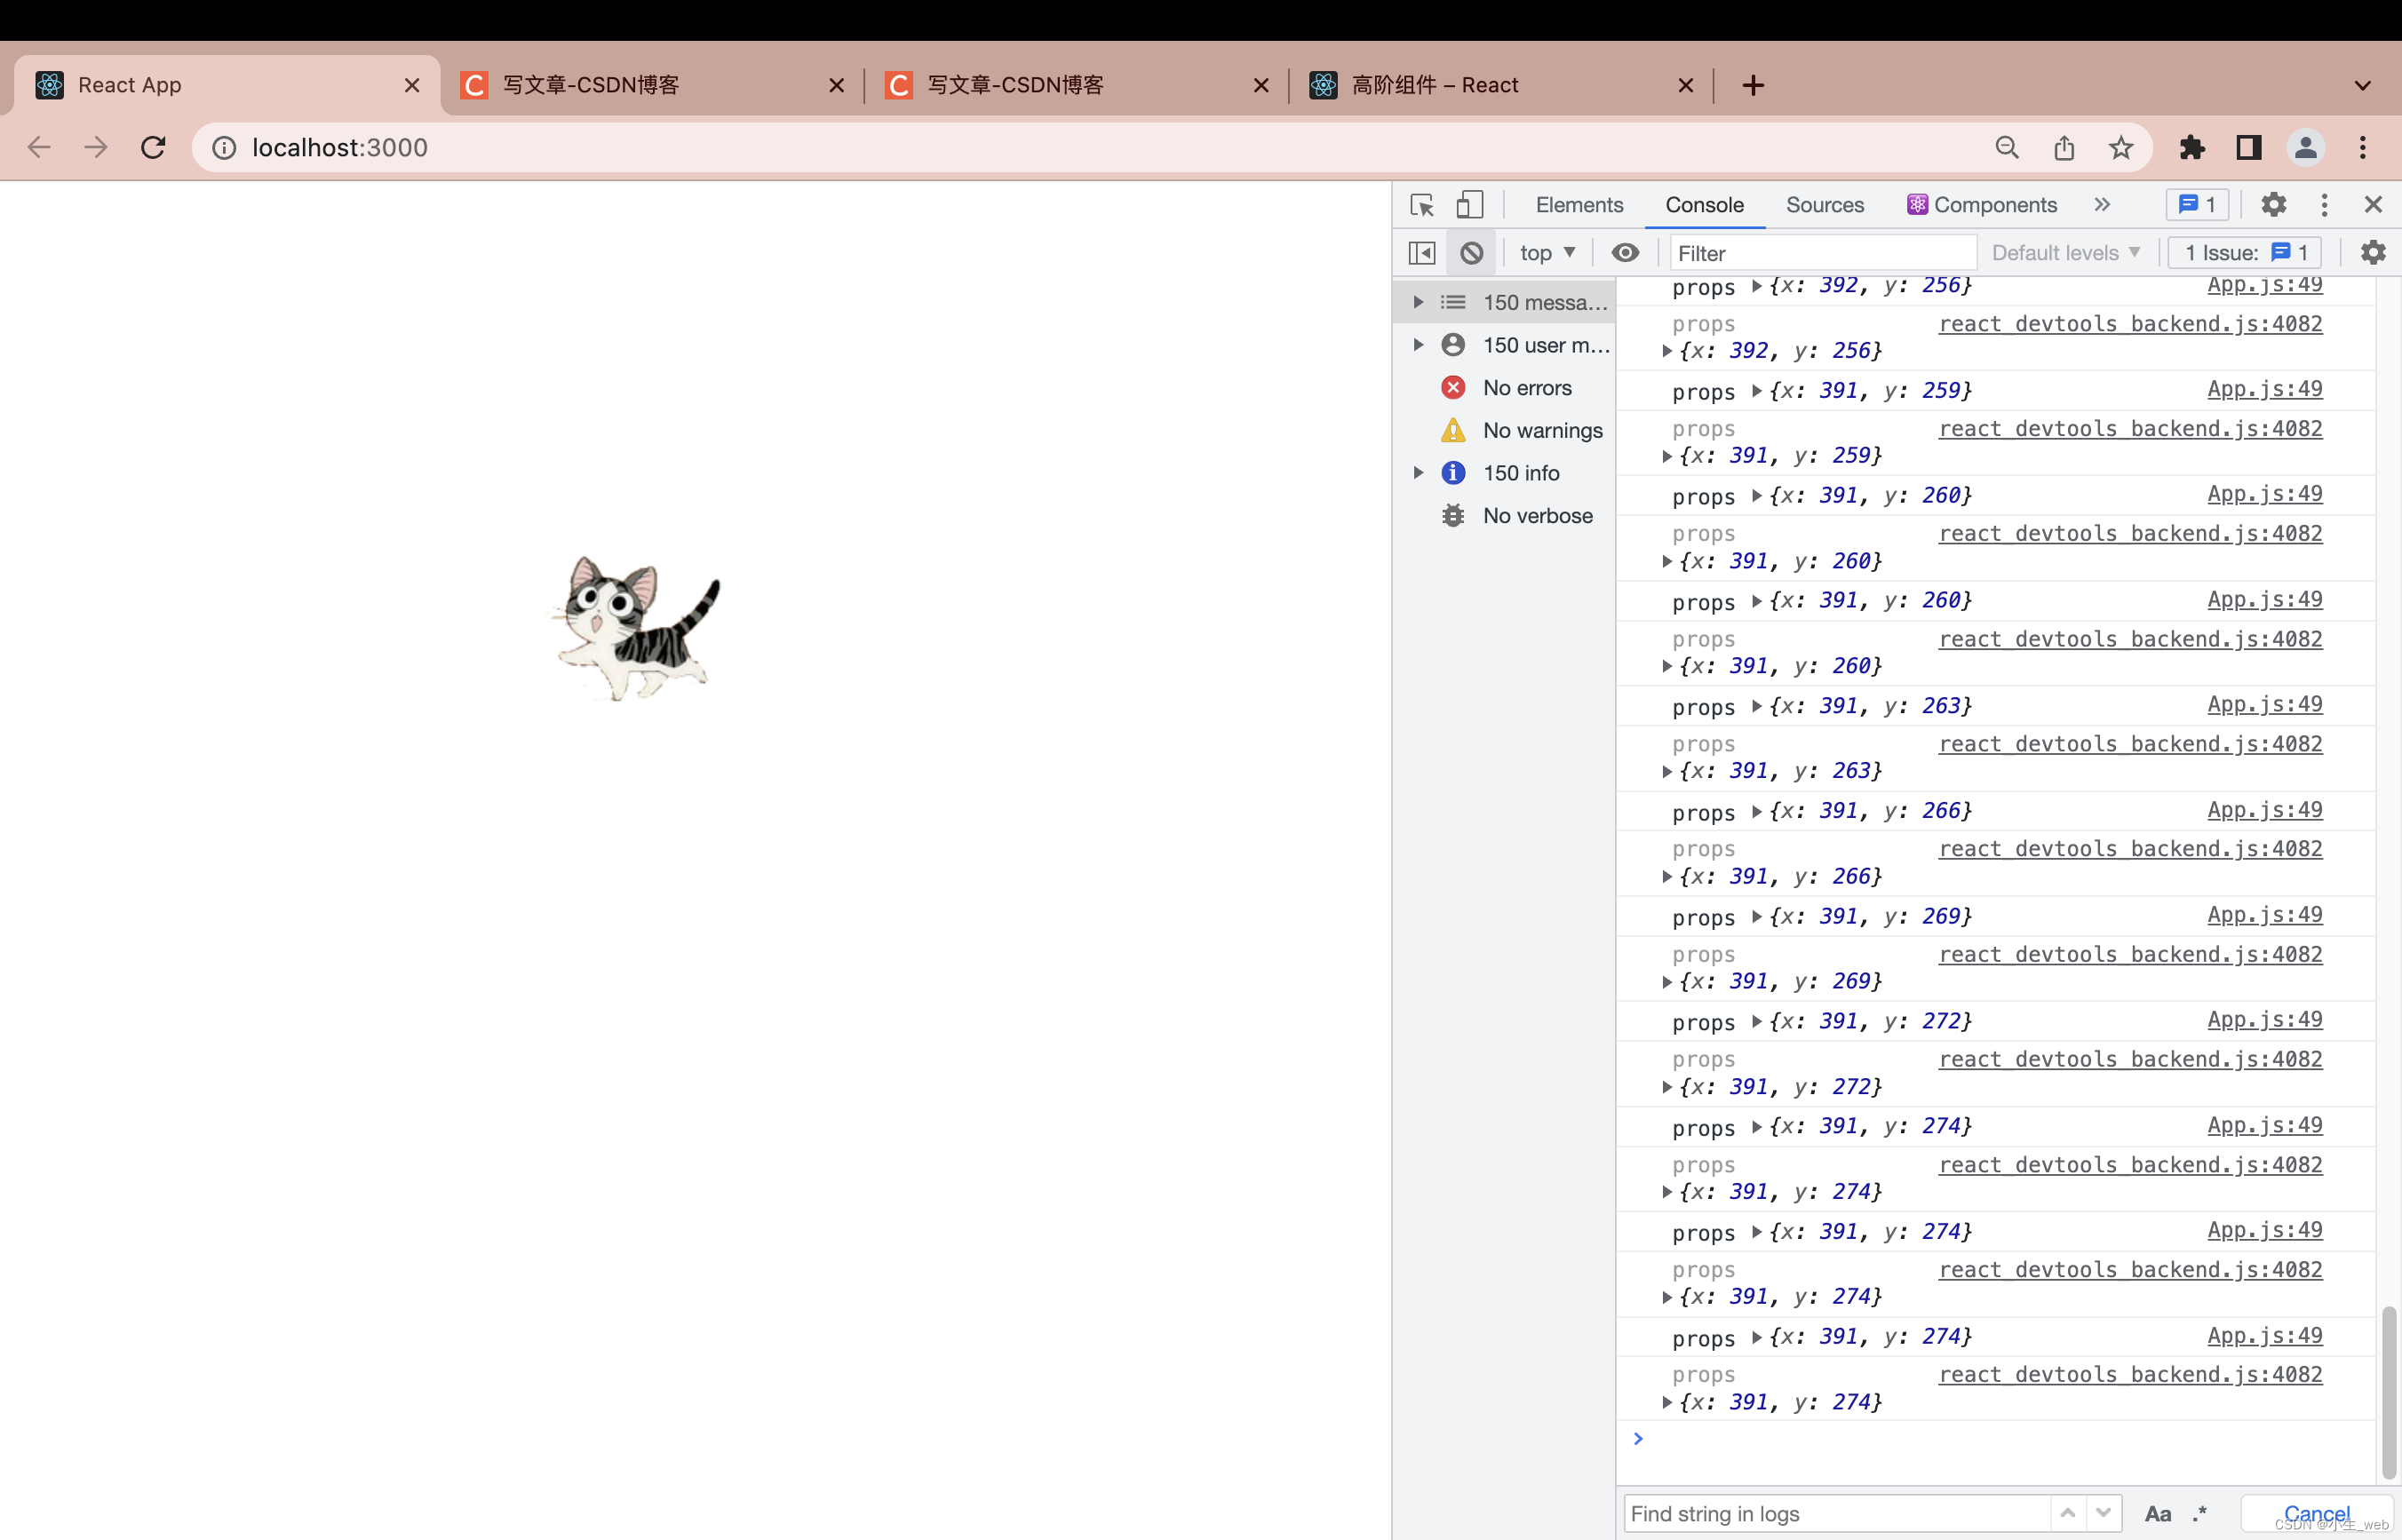The height and width of the screenshot is (1540, 2402).
Task: Expand the Default levels dropdown
Action: 2064,252
